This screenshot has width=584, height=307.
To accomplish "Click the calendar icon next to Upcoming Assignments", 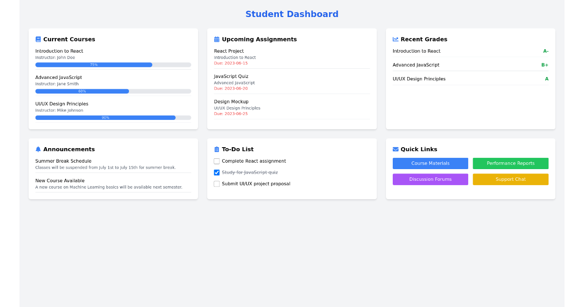I will click(x=217, y=39).
